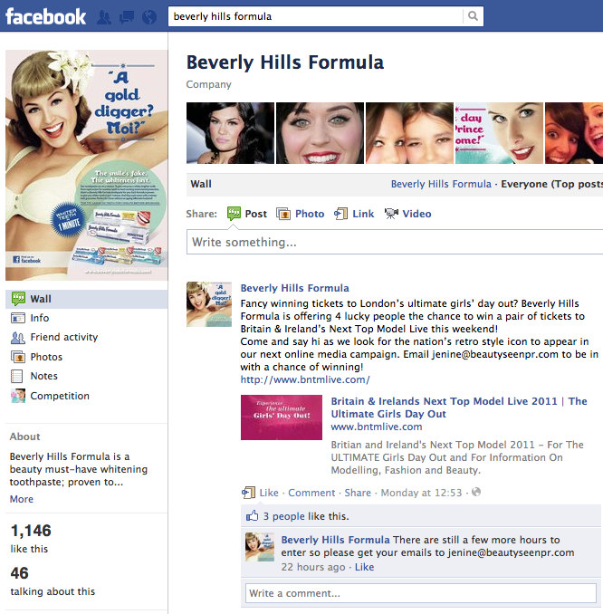Click the 'Beverly Hills Formula' page title
Screen dimensions: 603x614
point(285,62)
